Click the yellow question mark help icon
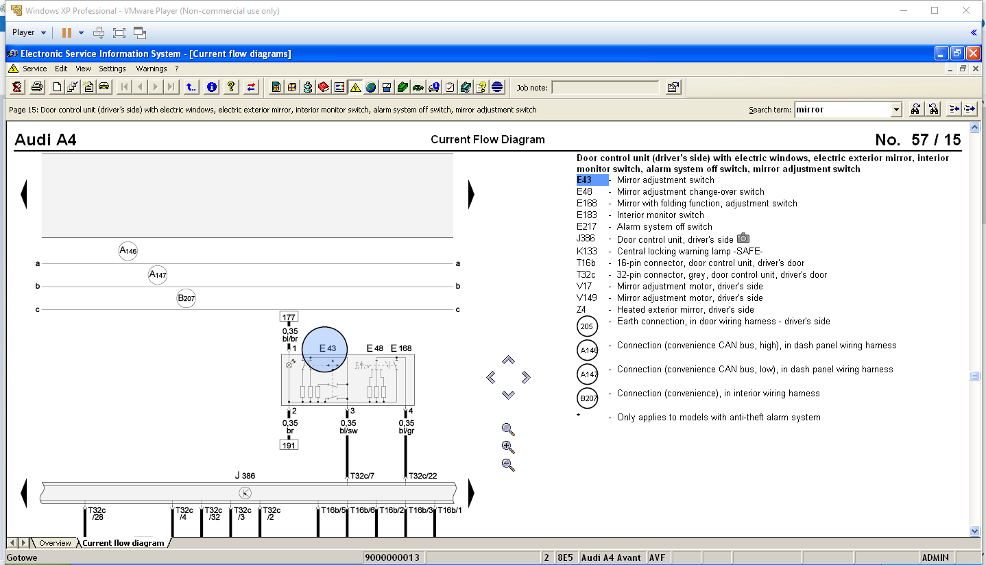This screenshot has width=986, height=565. click(x=231, y=87)
